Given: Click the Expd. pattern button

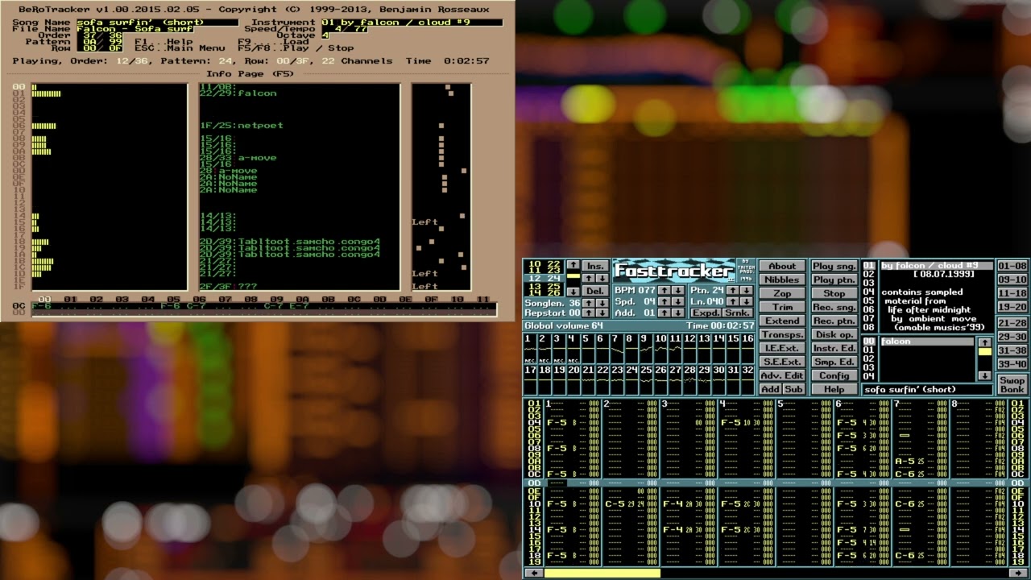Looking at the screenshot, I should tap(706, 313).
